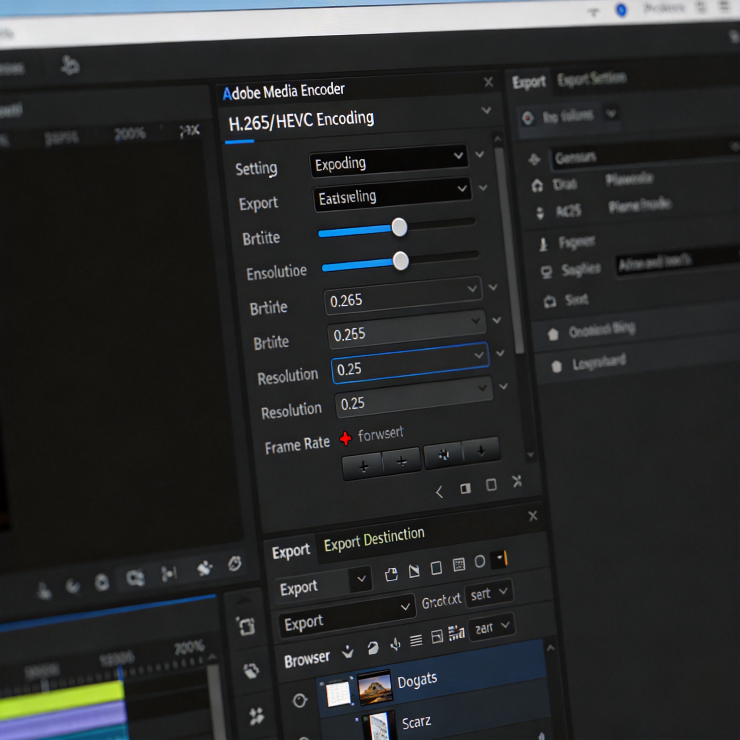
Task: Click the blue icon in the system tray
Action: click(621, 10)
